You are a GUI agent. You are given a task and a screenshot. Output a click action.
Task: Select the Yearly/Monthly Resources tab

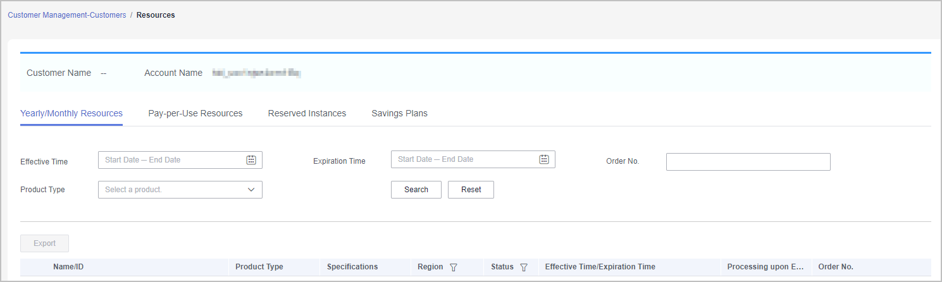pos(71,114)
